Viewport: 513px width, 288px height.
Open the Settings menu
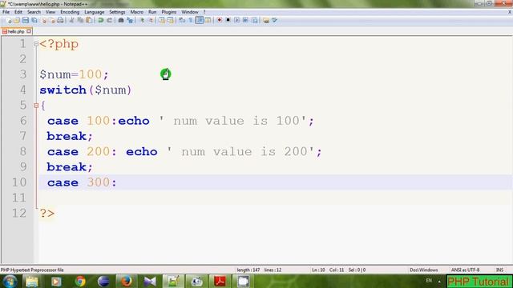117,12
